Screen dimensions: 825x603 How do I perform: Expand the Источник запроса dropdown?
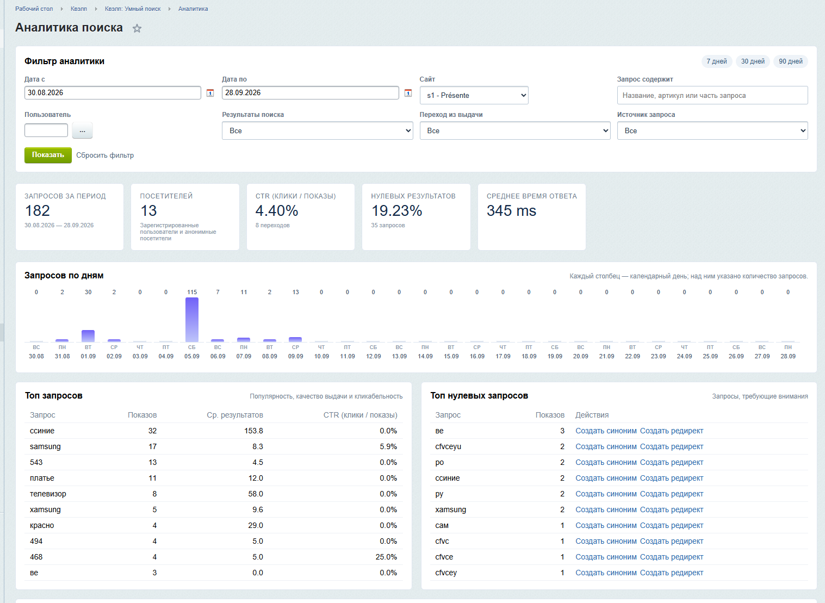(x=712, y=130)
